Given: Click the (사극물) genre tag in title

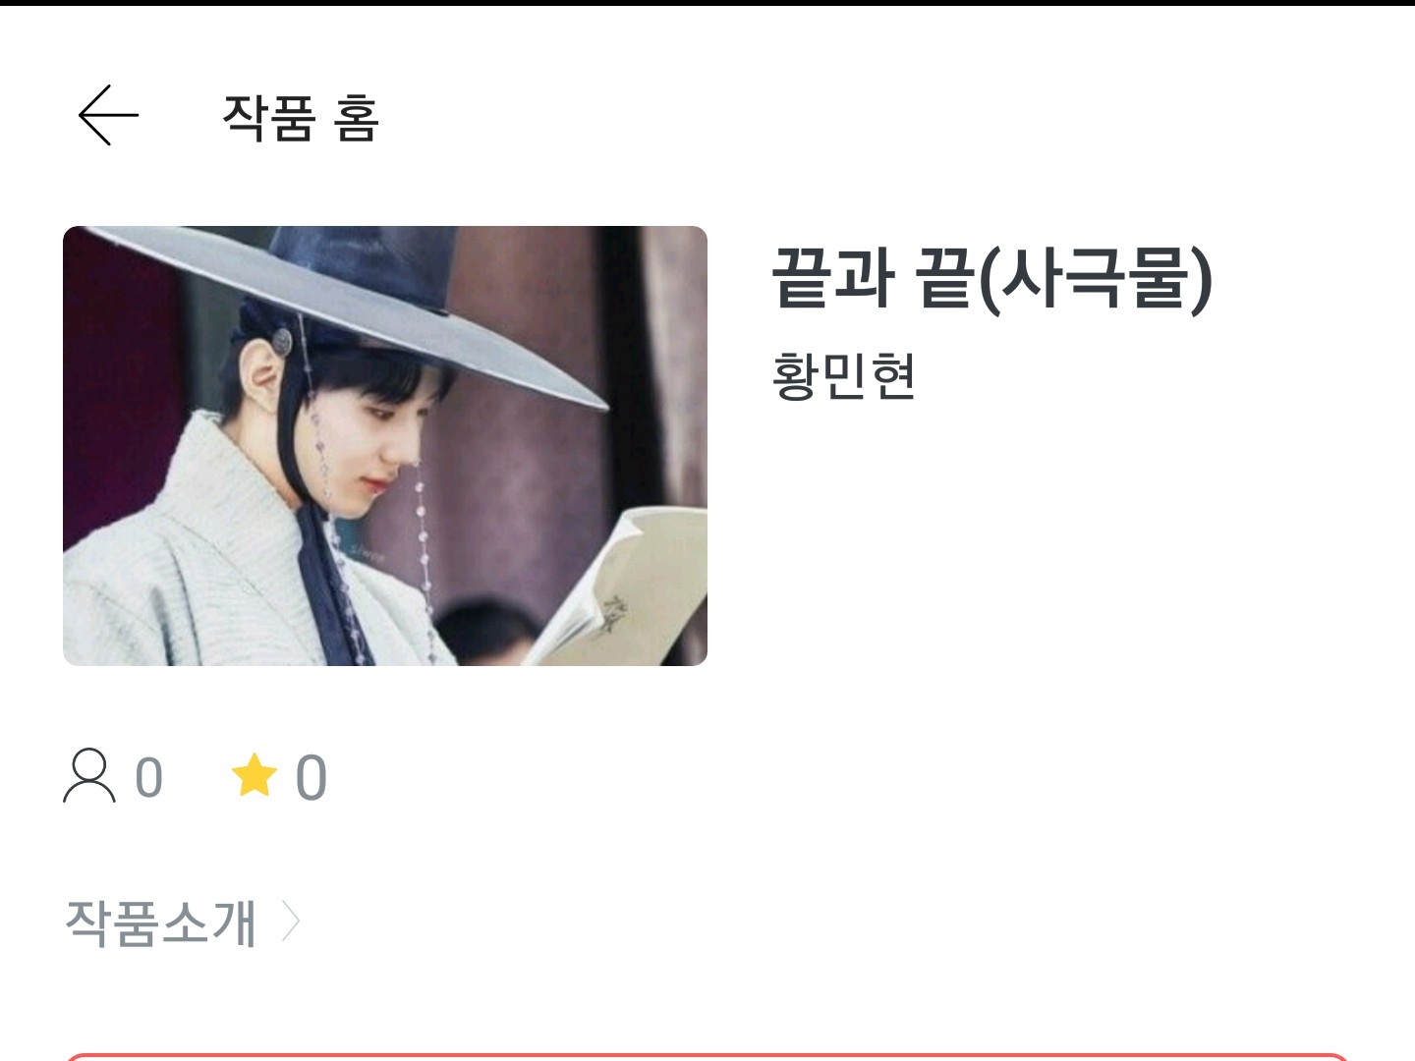Looking at the screenshot, I should tap(1097, 279).
